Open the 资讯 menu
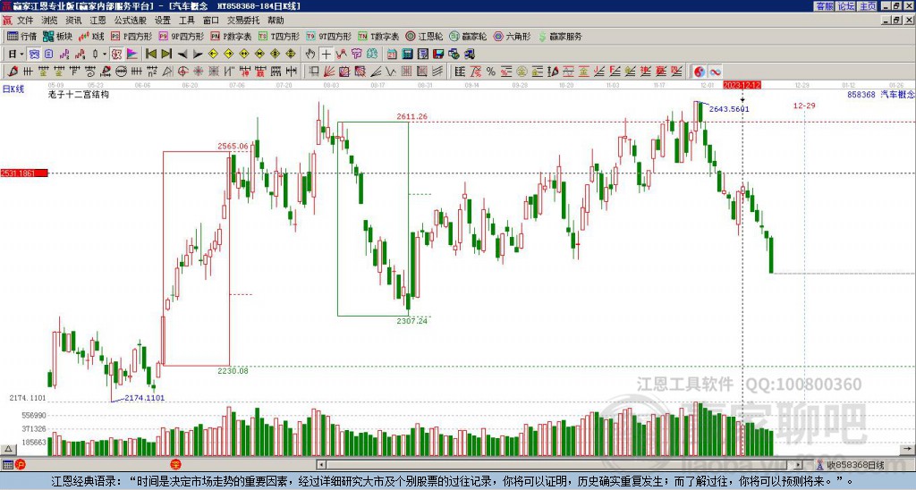 coord(73,21)
